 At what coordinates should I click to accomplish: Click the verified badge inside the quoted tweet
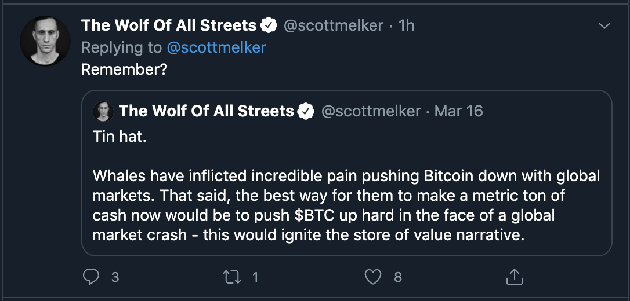coord(306,111)
